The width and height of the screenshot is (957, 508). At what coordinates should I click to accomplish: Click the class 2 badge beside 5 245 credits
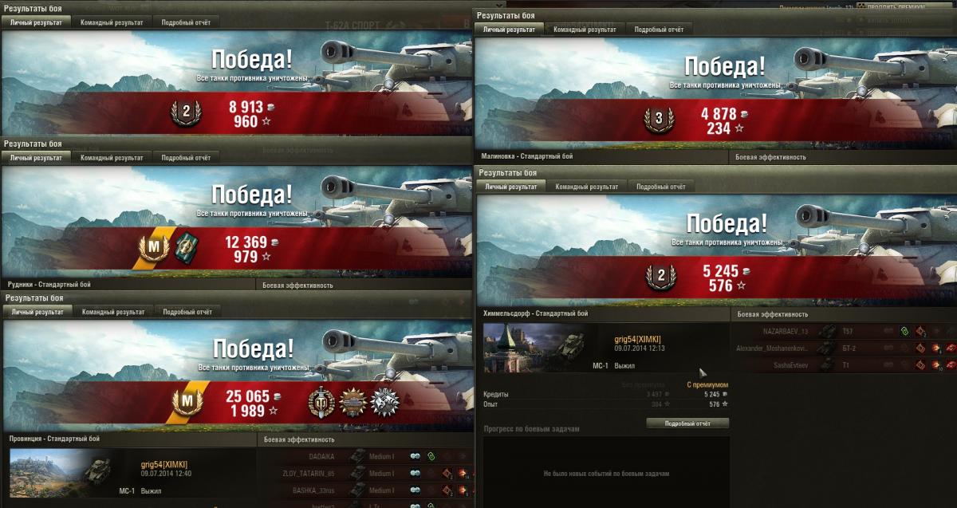pos(660,278)
